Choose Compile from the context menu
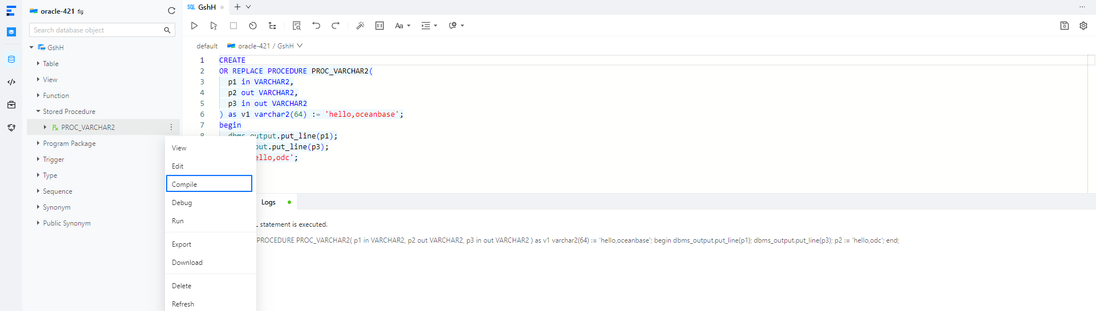The width and height of the screenshot is (1096, 311). (x=209, y=185)
